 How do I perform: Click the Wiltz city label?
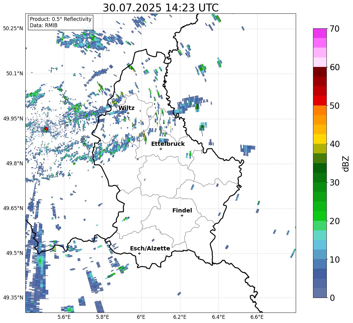pyautogui.click(x=126, y=108)
